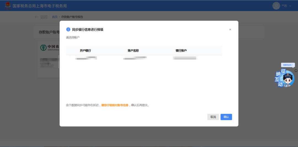Select the account name cell in first row
Screen dimensions: 298x147
click(x=135, y=58)
